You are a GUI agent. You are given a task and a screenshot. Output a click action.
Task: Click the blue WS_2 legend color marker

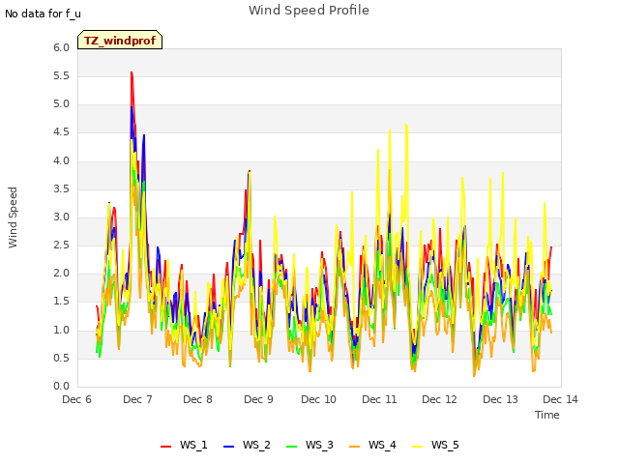click(x=229, y=447)
